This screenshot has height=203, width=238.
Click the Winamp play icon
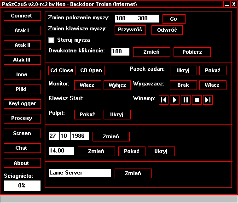coord(174,100)
